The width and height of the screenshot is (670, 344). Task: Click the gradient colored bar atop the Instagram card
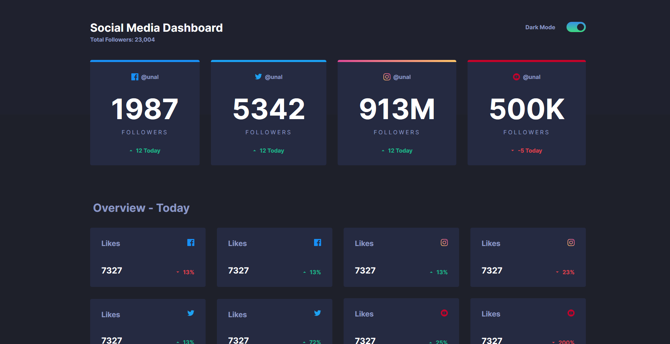point(397,60)
